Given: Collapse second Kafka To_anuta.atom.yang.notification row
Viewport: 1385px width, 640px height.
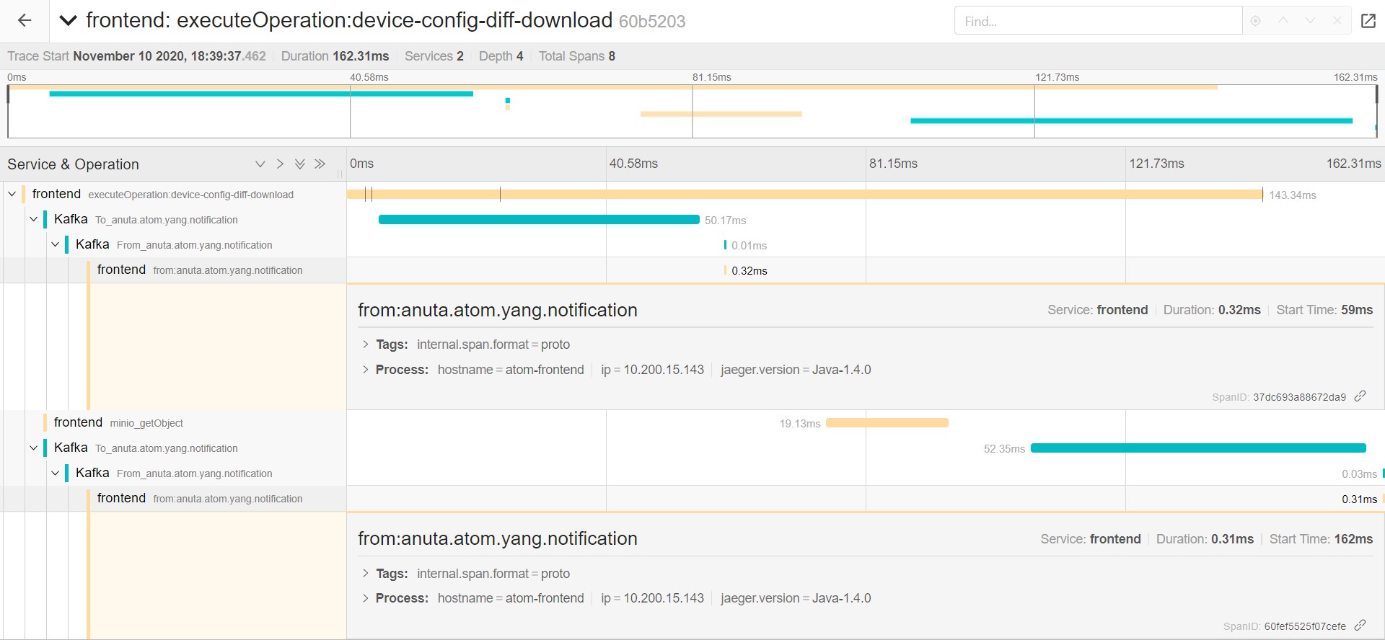Looking at the screenshot, I should coord(34,448).
